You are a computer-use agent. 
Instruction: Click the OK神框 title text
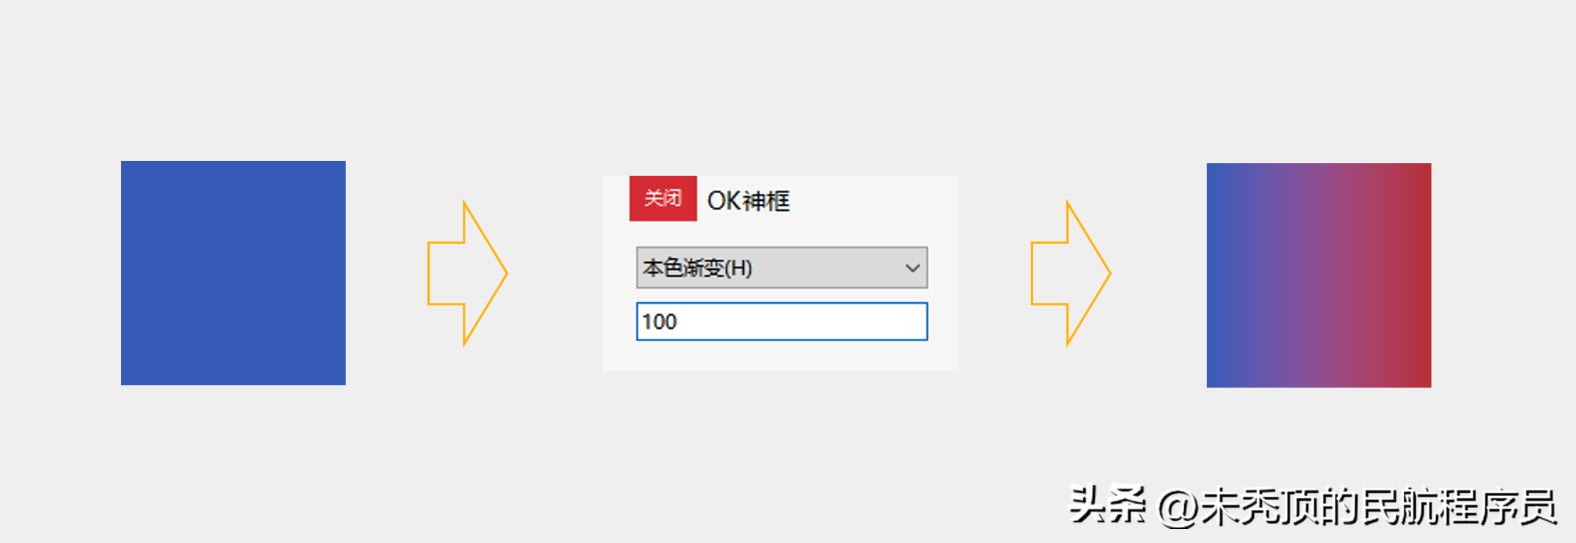click(x=748, y=201)
